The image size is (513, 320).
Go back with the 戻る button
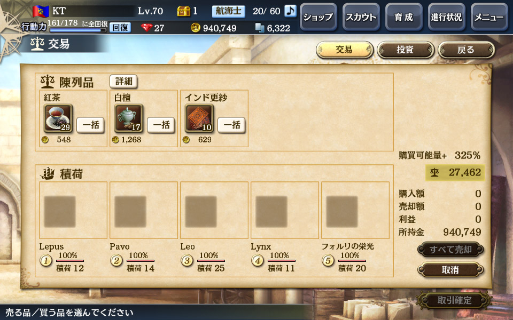tap(466, 50)
